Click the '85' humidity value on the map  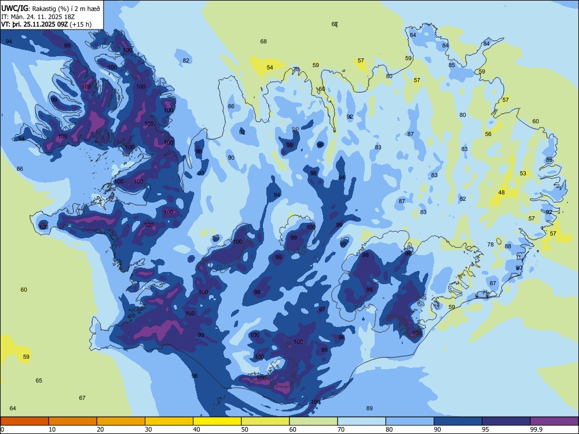452,65
